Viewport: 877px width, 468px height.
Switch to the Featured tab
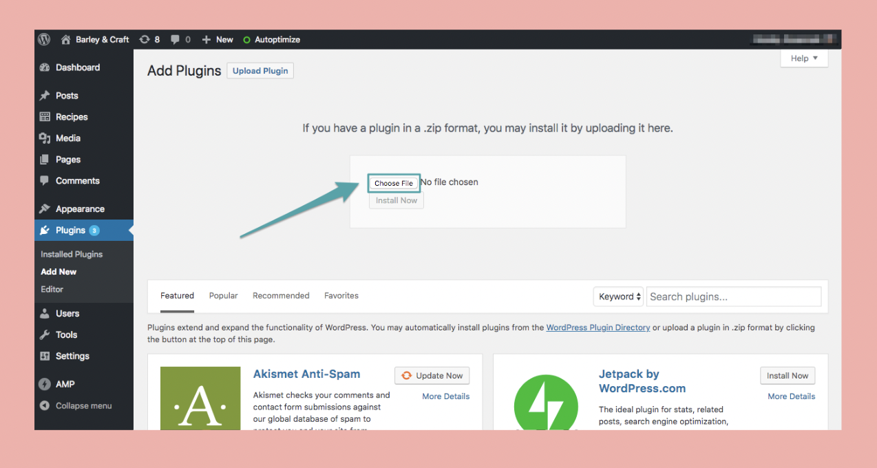[x=177, y=296]
